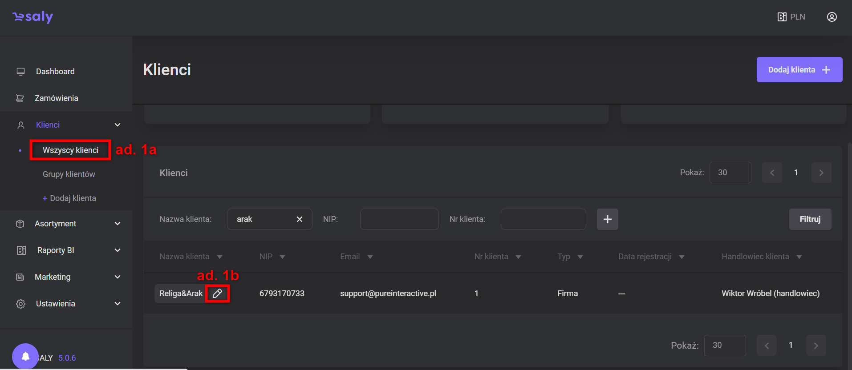852x370 pixels.
Task: Click the saly logo
Action: (x=33, y=17)
